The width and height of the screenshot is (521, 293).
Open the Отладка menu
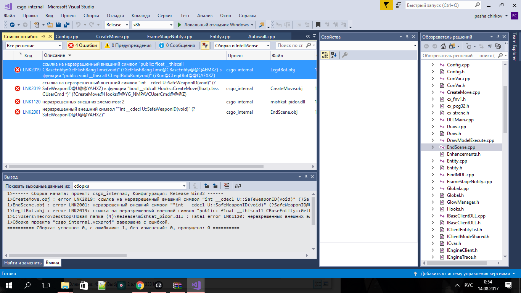pos(115,16)
